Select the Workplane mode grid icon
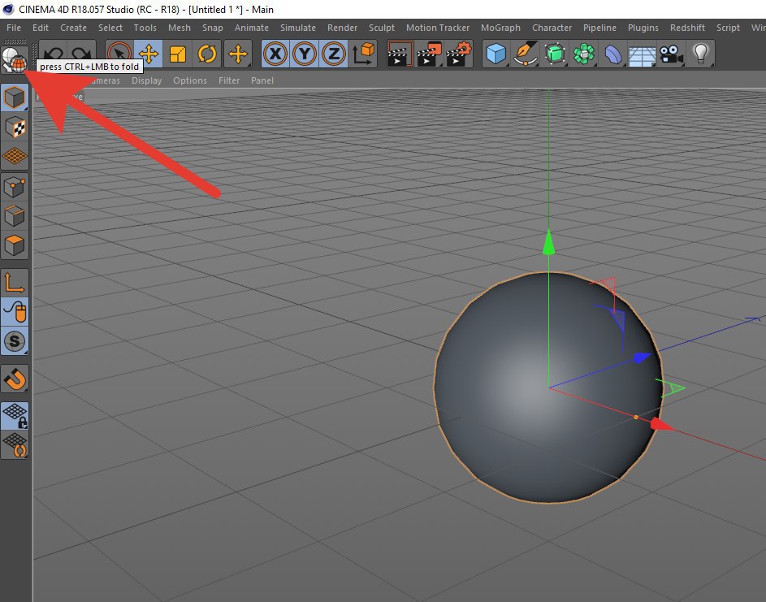766x602 pixels. [15, 156]
